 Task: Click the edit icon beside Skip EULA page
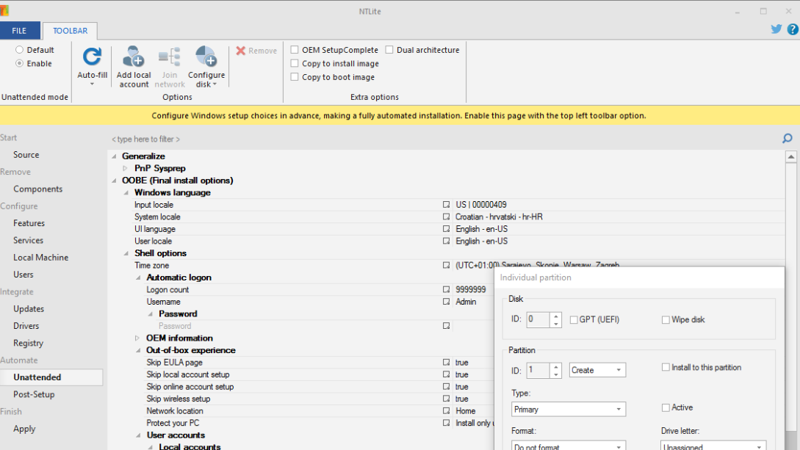447,363
